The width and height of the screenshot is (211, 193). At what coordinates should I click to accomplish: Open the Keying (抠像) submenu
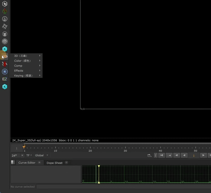click(26, 76)
